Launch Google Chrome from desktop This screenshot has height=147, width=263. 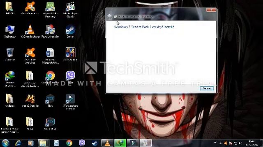pos(50,78)
